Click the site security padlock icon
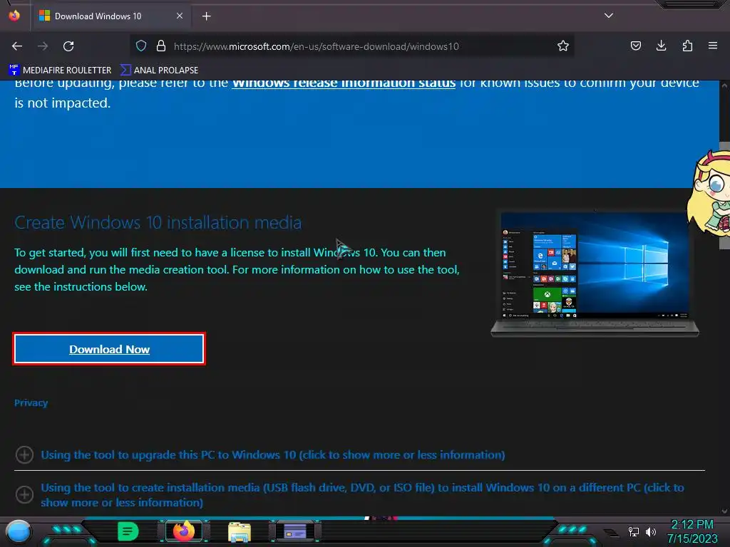The width and height of the screenshot is (730, 547). 161,46
